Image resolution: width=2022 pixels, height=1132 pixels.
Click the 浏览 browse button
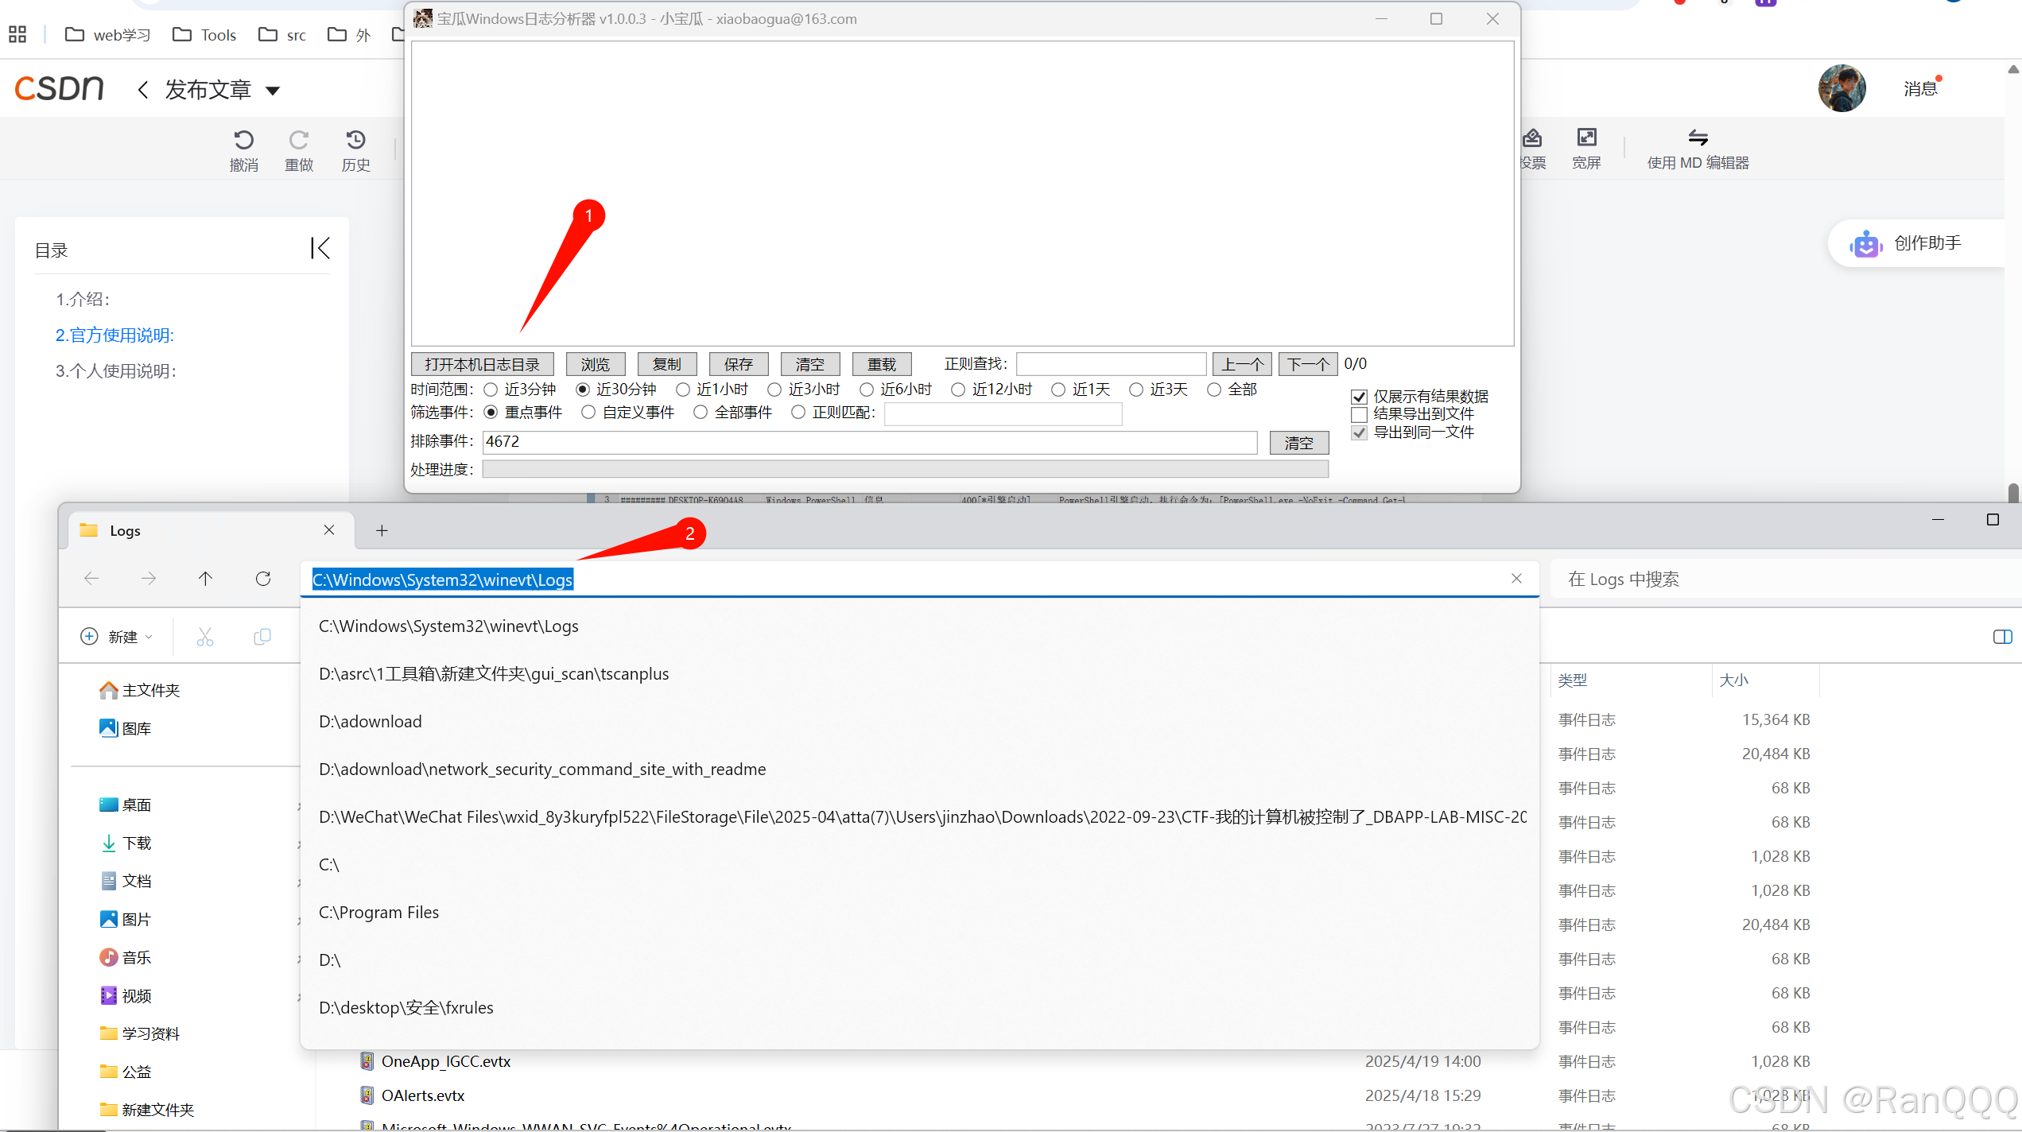click(595, 364)
